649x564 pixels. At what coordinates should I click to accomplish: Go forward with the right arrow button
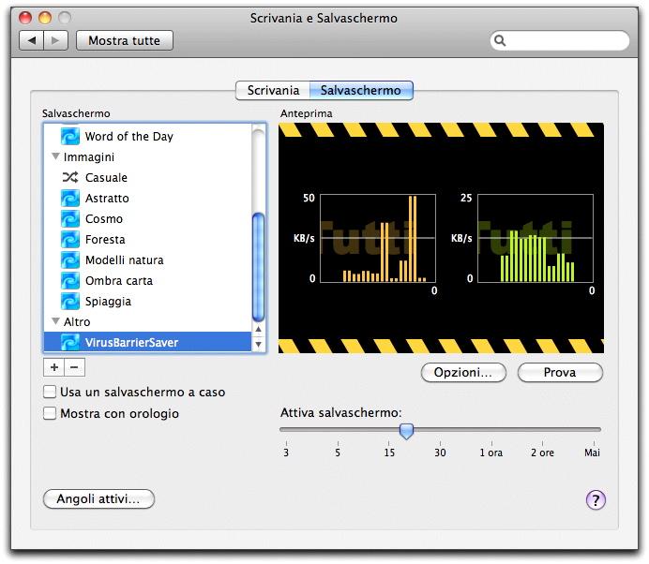click(55, 40)
